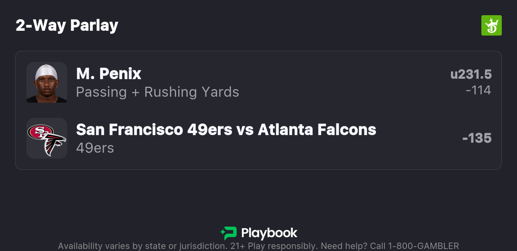517x251 pixels.
Task: Click the DraftKings sportsbook logo icon
Action: coord(491,26)
